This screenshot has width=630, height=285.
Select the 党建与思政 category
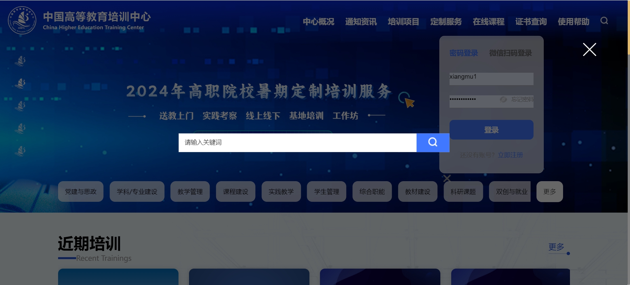pyautogui.click(x=81, y=192)
